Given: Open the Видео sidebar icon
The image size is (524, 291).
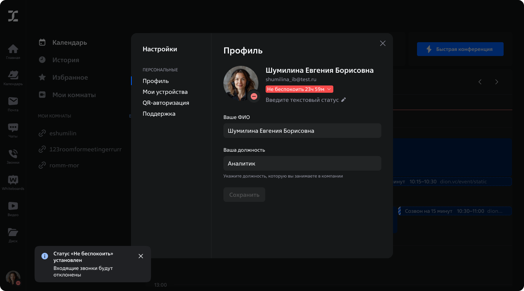Looking at the screenshot, I should coord(13,208).
